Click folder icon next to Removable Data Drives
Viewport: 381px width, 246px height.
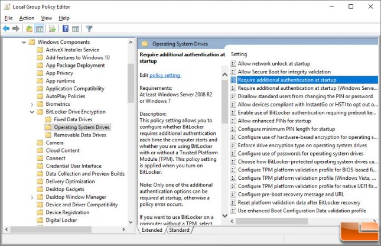(48, 135)
